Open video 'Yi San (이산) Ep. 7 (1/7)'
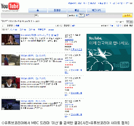Viewport: 134px width, 126px height. click(x=33, y=78)
